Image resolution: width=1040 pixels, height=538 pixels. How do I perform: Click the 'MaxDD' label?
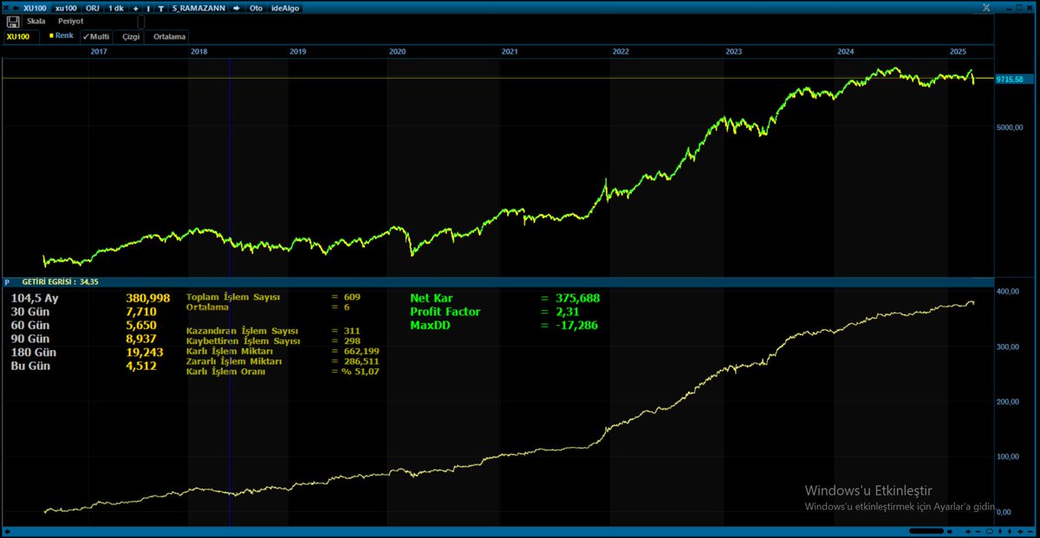tap(431, 326)
